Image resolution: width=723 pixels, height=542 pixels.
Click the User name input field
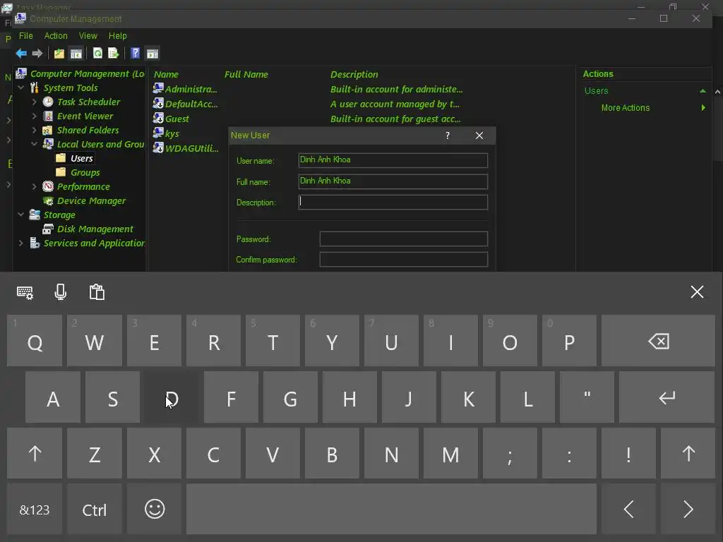[x=393, y=160]
